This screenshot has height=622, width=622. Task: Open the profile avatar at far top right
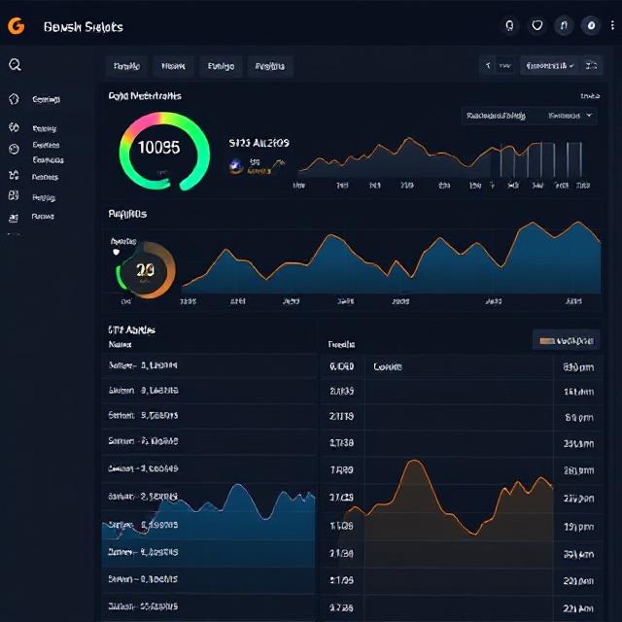tap(591, 26)
